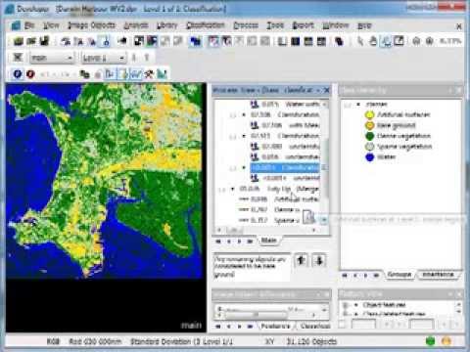Click the process comment text box
The width and height of the screenshot is (470, 352).
pos(251,267)
